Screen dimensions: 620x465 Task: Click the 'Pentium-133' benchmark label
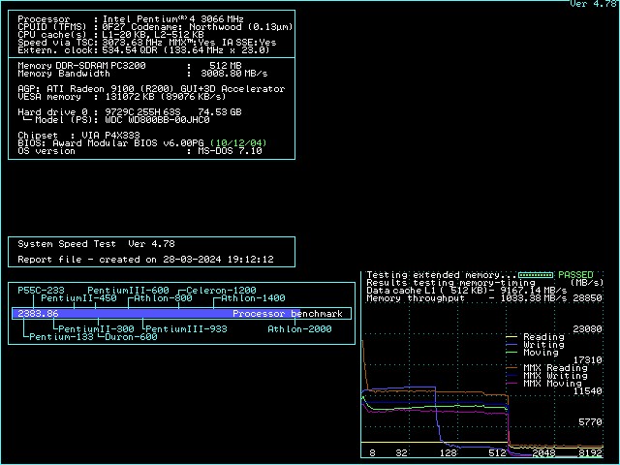pos(61,337)
